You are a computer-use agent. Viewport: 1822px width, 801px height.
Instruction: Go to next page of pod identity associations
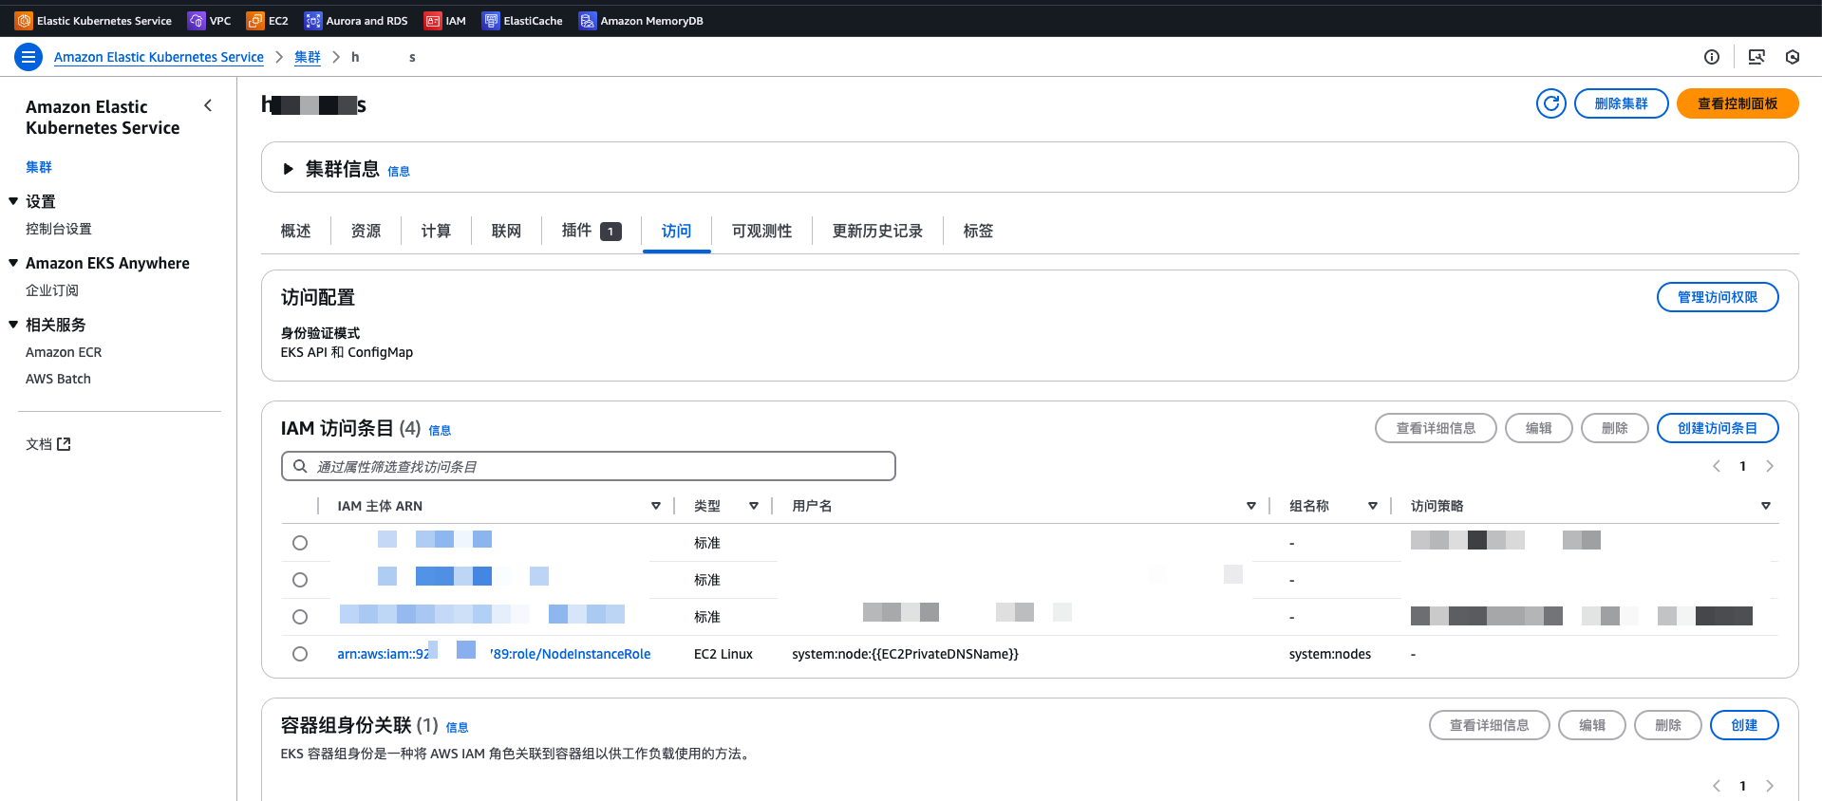[x=1770, y=786]
